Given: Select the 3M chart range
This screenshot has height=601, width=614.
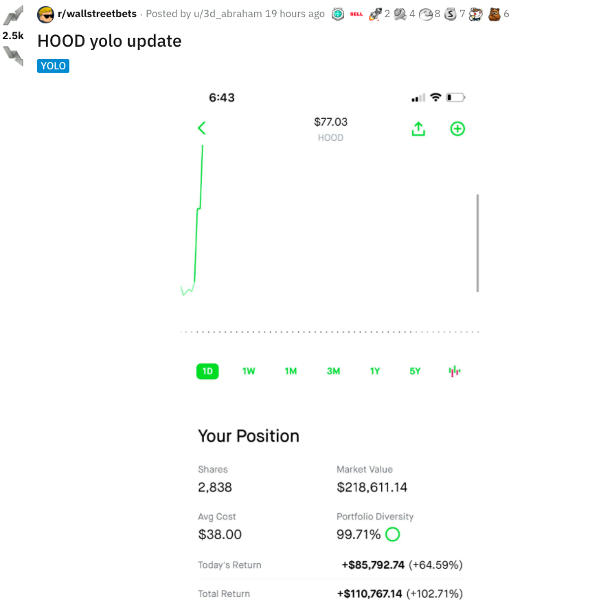Looking at the screenshot, I should [333, 371].
